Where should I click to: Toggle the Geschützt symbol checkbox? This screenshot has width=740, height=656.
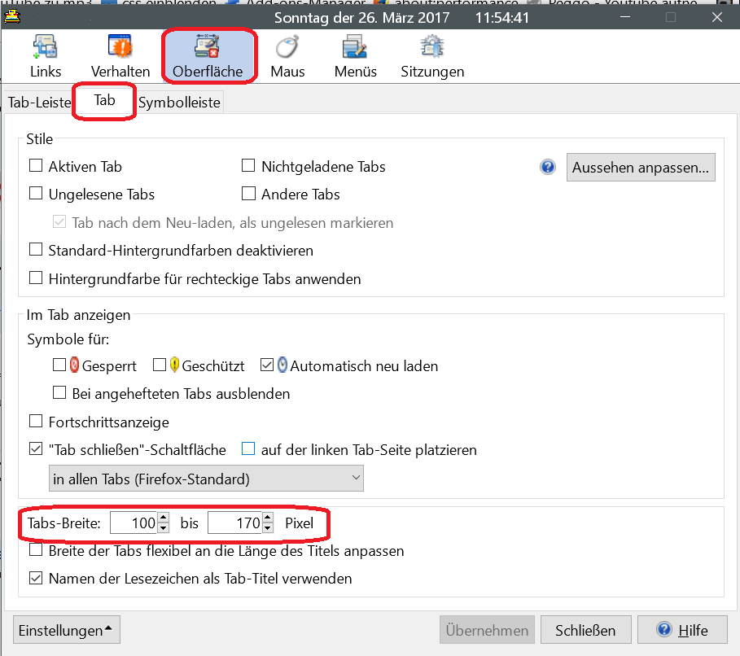[x=160, y=365]
